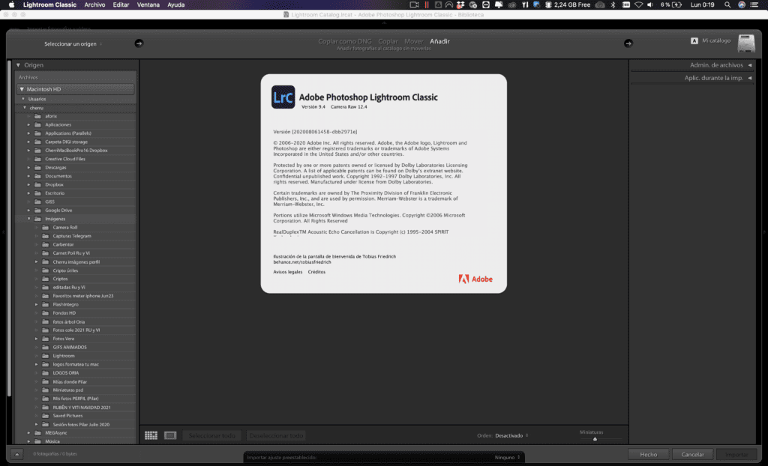Viewport: 768px width, 466px height.
Task: Click the Siri icon in the menu bar
Action: click(x=742, y=5)
